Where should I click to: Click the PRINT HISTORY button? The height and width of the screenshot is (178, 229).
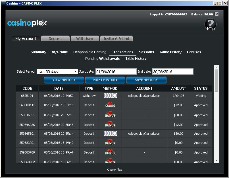pyautogui.click(x=105, y=80)
